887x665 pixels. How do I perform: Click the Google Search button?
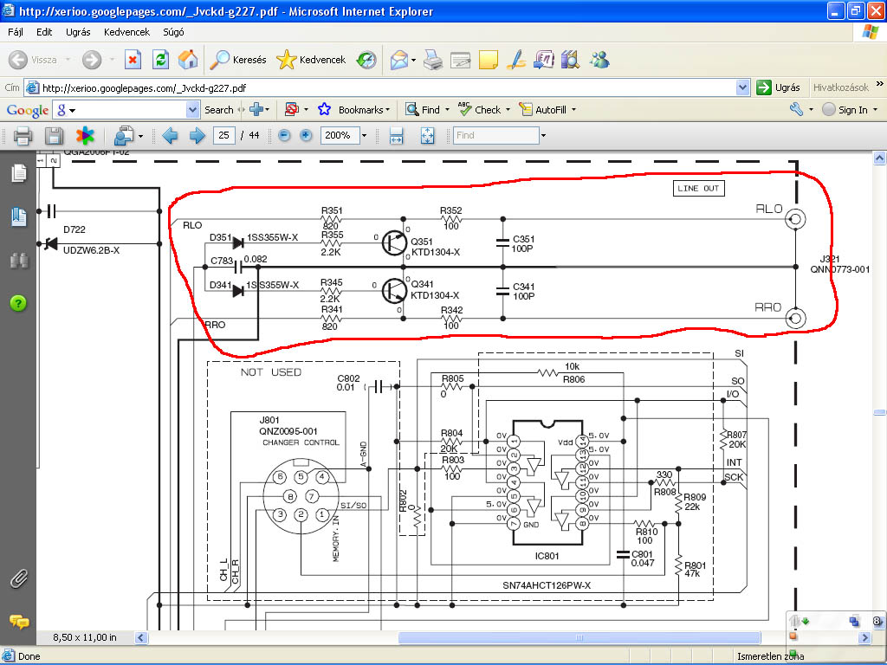point(219,110)
